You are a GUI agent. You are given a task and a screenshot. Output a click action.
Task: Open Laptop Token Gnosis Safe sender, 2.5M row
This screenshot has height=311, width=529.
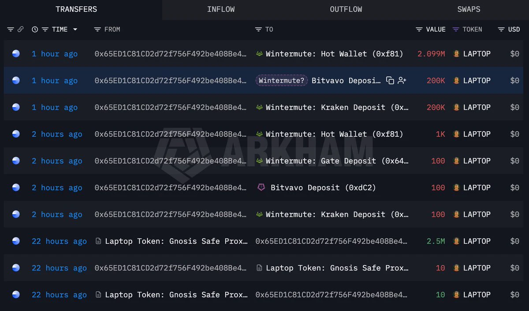coord(176,241)
